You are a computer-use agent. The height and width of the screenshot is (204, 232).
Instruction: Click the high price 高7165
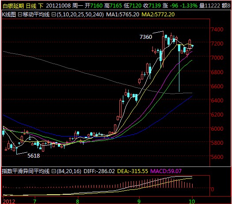click(x=113, y=6)
